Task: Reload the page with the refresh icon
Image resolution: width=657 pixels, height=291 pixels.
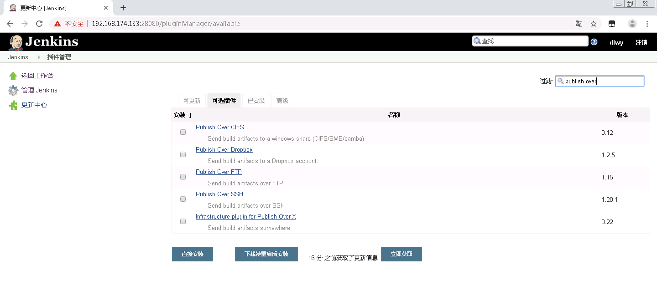Action: click(x=39, y=24)
